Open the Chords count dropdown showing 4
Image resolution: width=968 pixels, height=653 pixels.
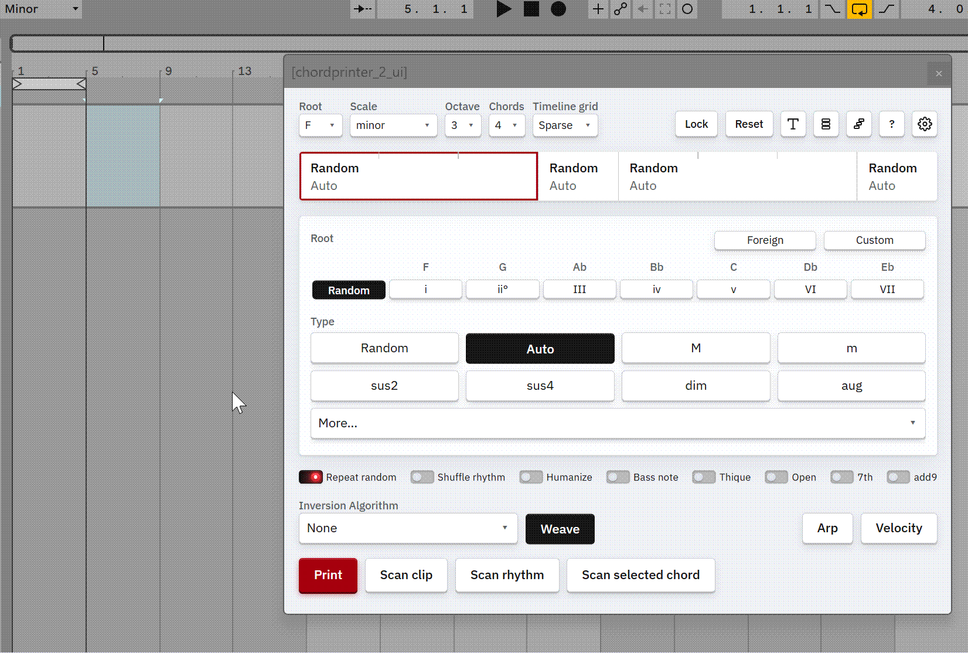[507, 125]
